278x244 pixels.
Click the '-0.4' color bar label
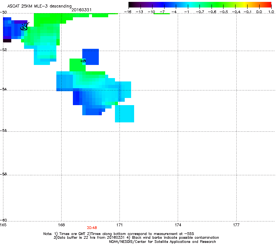pos(236,12)
